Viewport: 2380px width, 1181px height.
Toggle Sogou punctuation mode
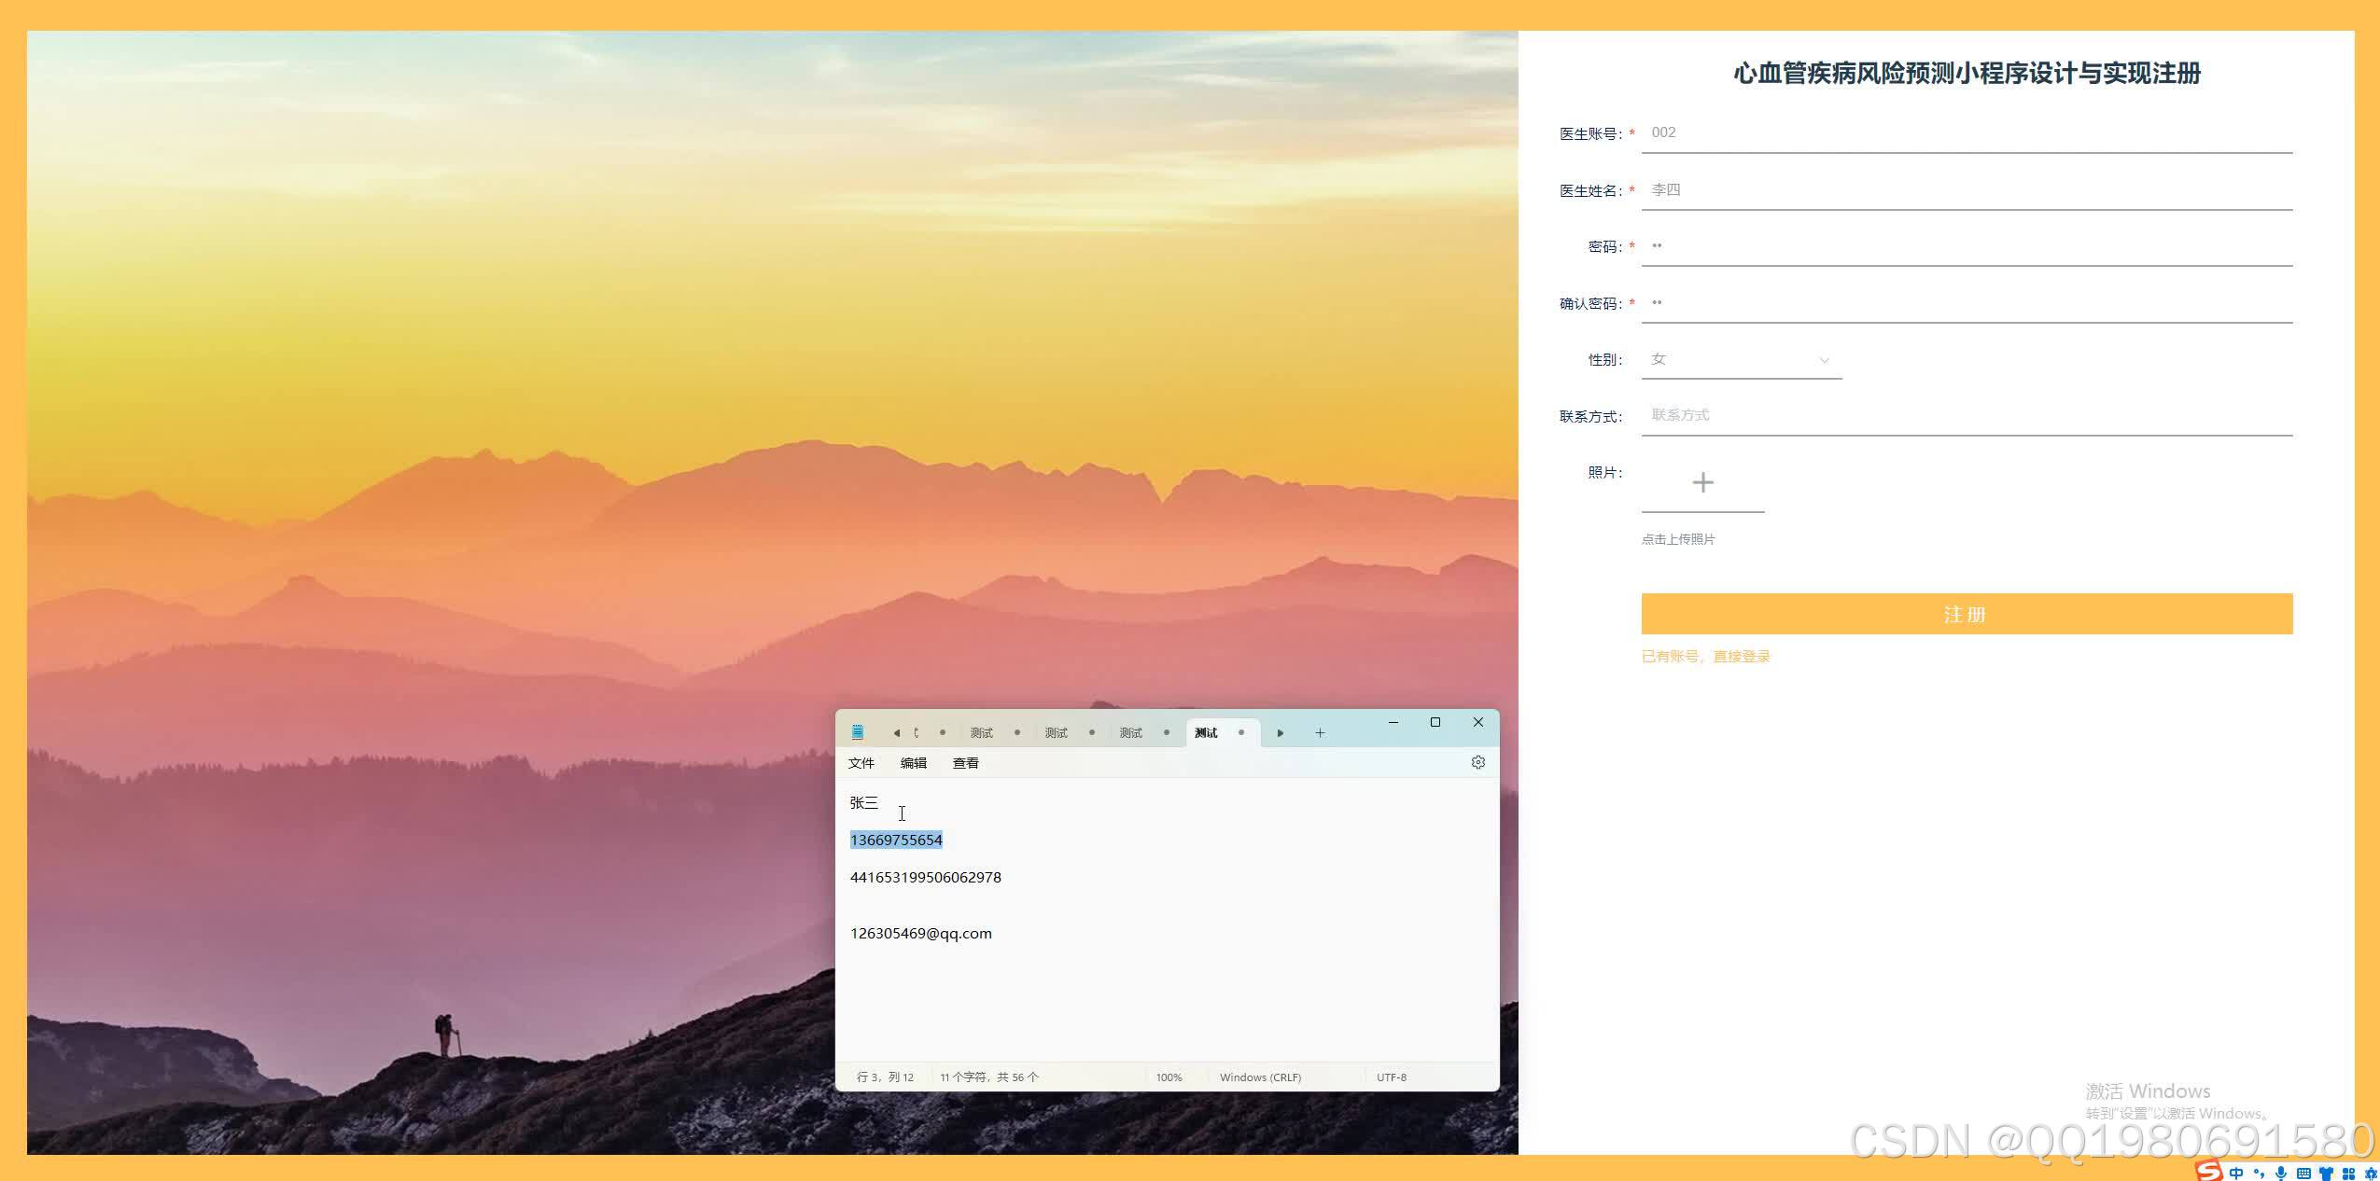pyautogui.click(x=2259, y=1174)
